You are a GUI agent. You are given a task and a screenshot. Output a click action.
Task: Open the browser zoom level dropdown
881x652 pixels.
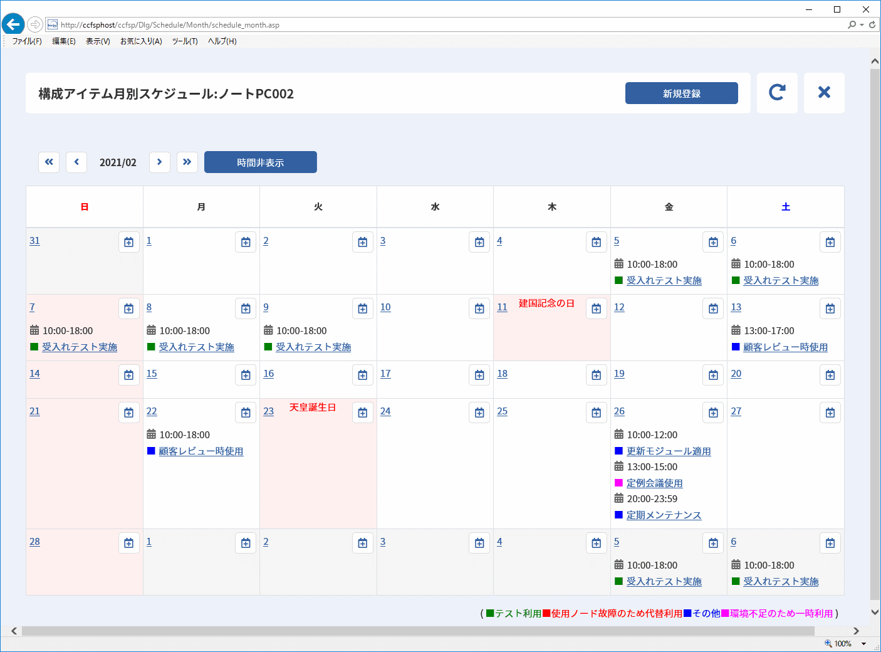point(863,644)
